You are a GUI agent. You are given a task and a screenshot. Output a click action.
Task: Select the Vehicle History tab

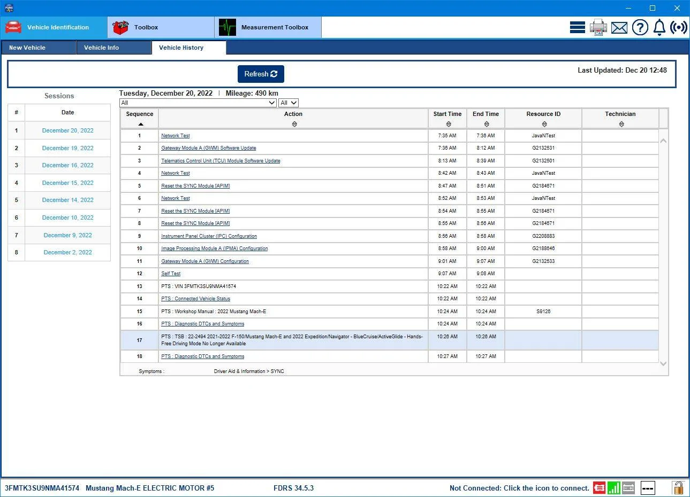coord(189,48)
